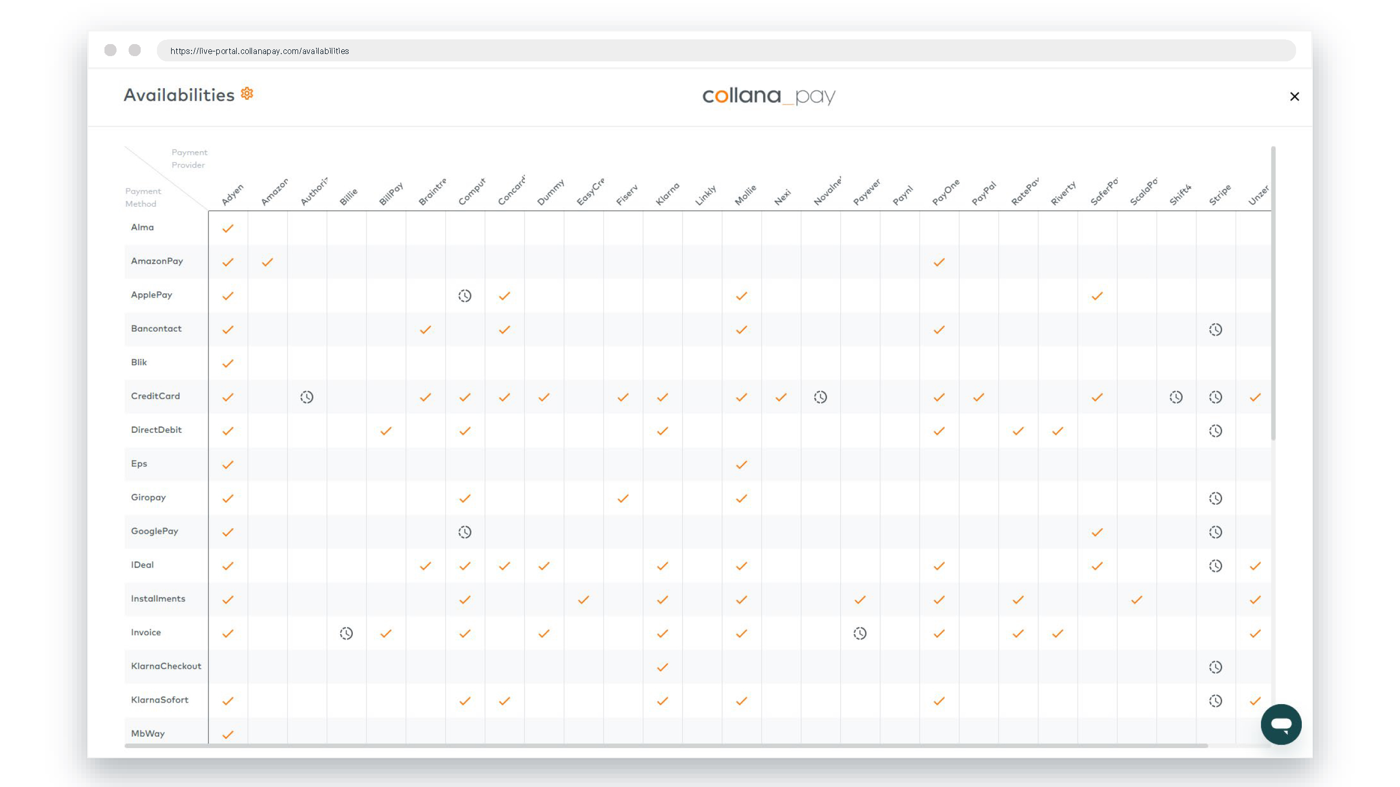Click the clock icon in Stripe KlarnaSofort row
1400x787 pixels.
click(x=1215, y=699)
